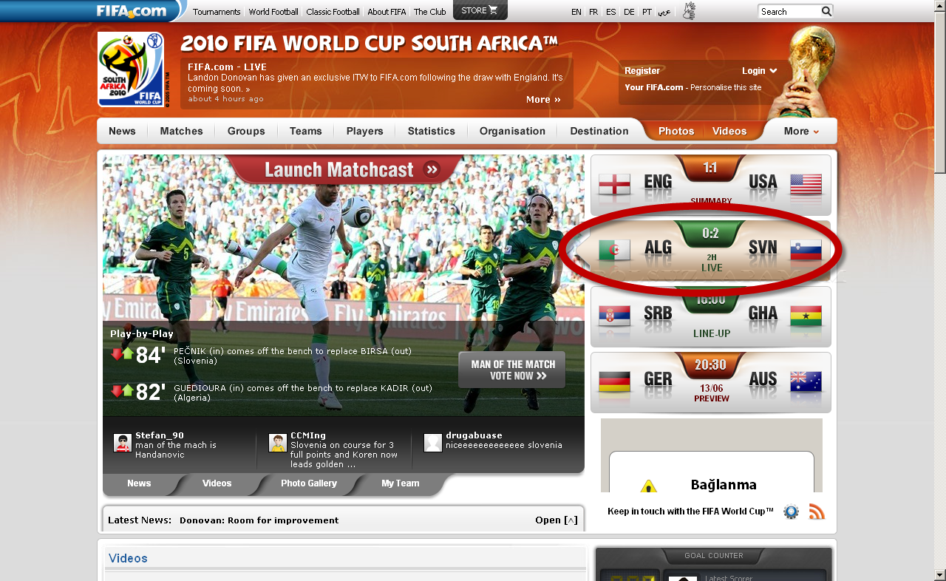Click the RSS feed icon

point(817,512)
